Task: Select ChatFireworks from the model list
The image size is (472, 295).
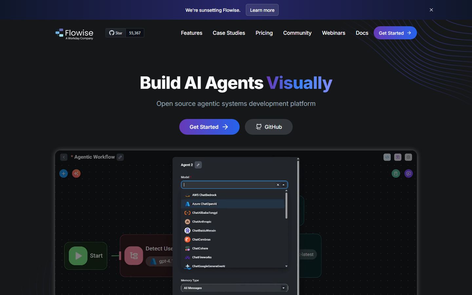Action: 233,257
